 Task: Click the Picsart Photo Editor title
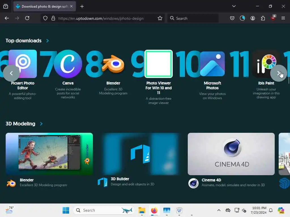pos(23,85)
